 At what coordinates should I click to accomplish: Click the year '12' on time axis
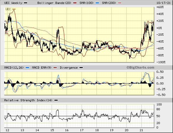(x=7, y=130)
